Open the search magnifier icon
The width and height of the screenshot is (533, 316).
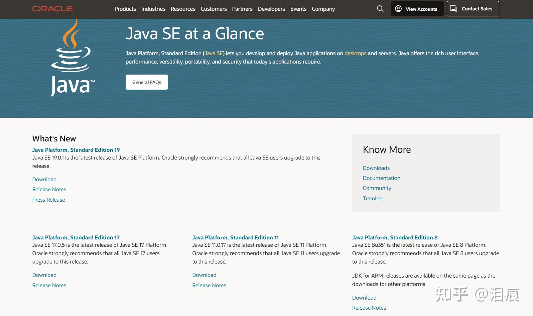pyautogui.click(x=380, y=9)
